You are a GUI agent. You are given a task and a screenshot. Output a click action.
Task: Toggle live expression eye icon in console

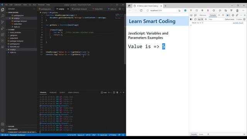click(x=206, y=19)
